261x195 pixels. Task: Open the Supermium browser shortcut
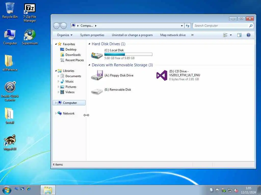point(30,37)
